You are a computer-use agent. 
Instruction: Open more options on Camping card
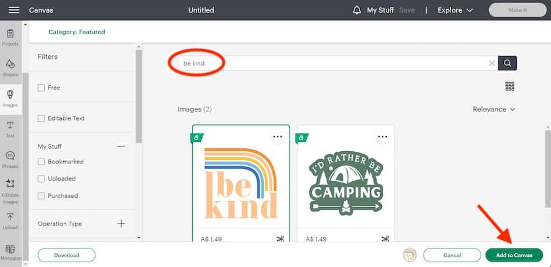coord(382,137)
